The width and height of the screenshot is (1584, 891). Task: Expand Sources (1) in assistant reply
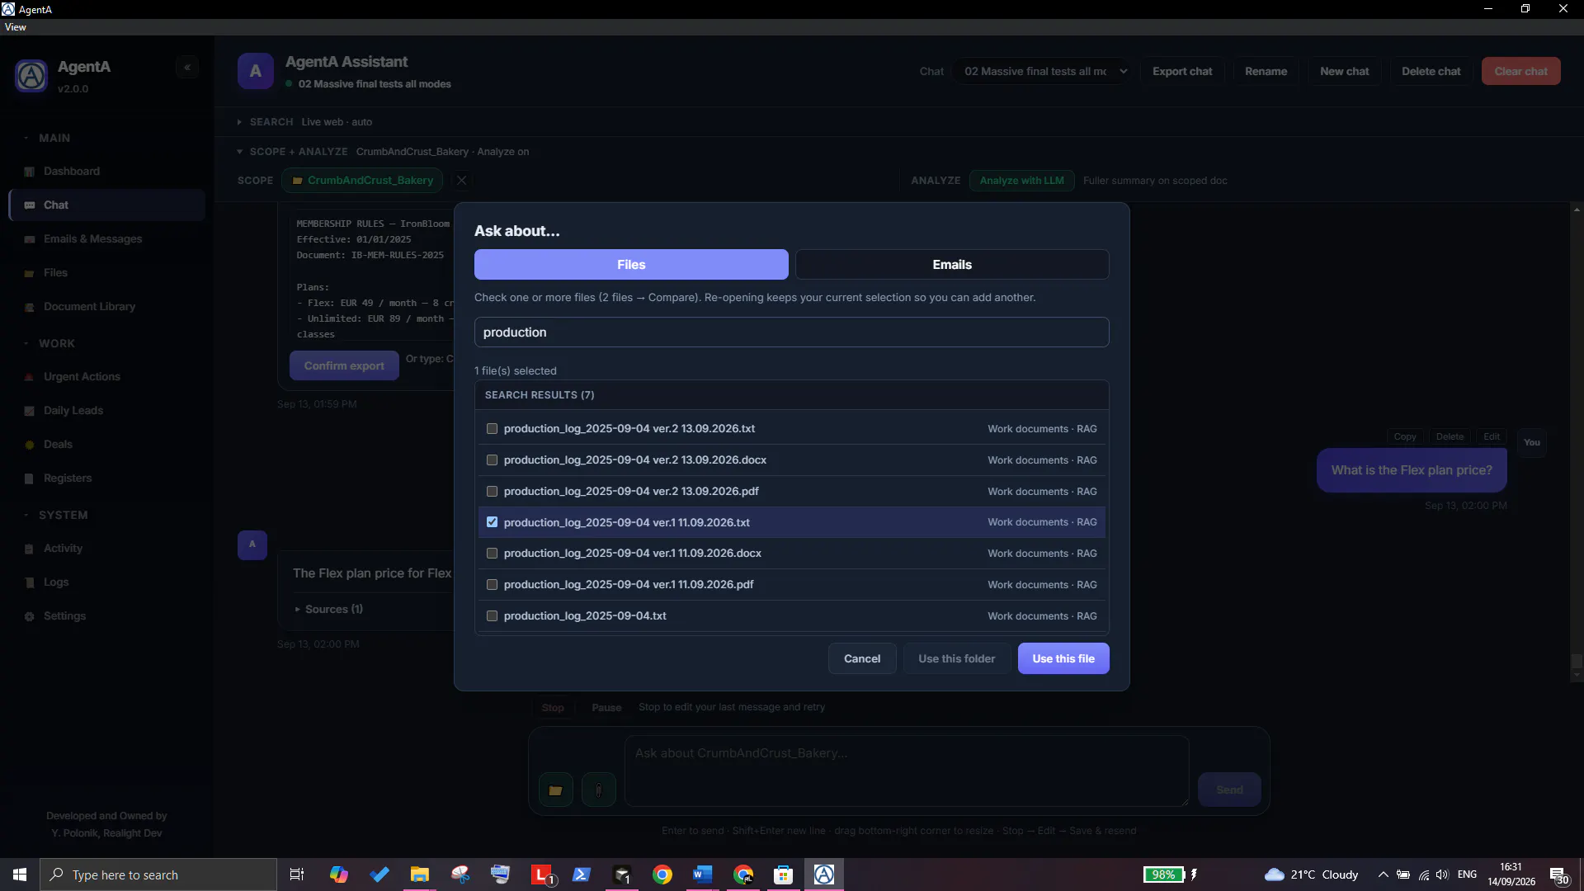click(328, 609)
